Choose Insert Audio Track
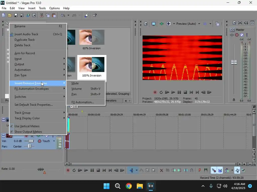 click(38, 34)
